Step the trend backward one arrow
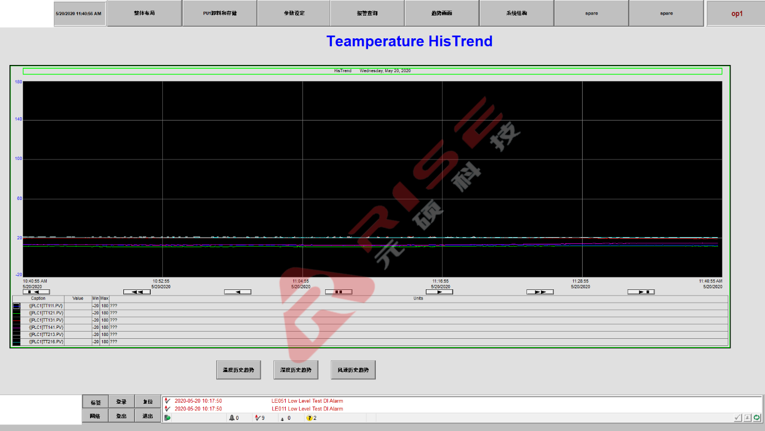765x431 pixels. pyautogui.click(x=237, y=292)
